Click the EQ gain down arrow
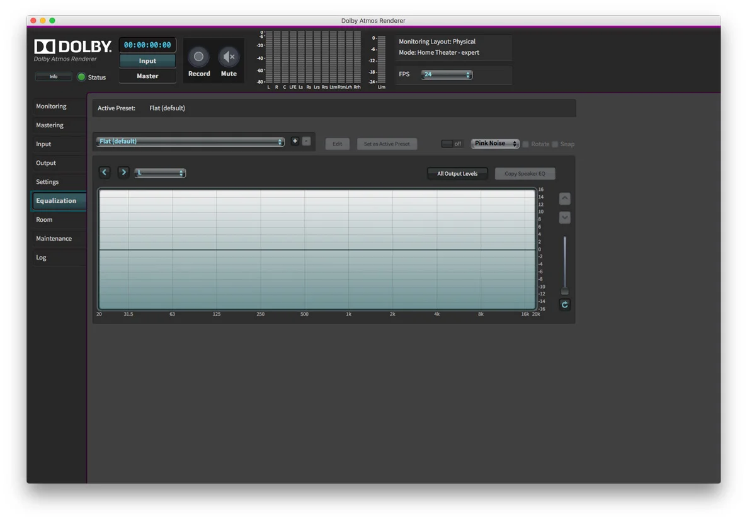The width and height of the screenshot is (747, 521). click(564, 218)
